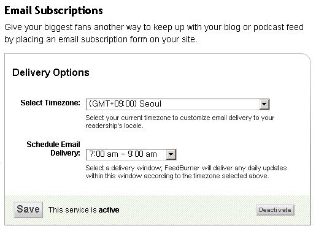Save the delivery options
The width and height of the screenshot is (316, 226).
[28, 209]
